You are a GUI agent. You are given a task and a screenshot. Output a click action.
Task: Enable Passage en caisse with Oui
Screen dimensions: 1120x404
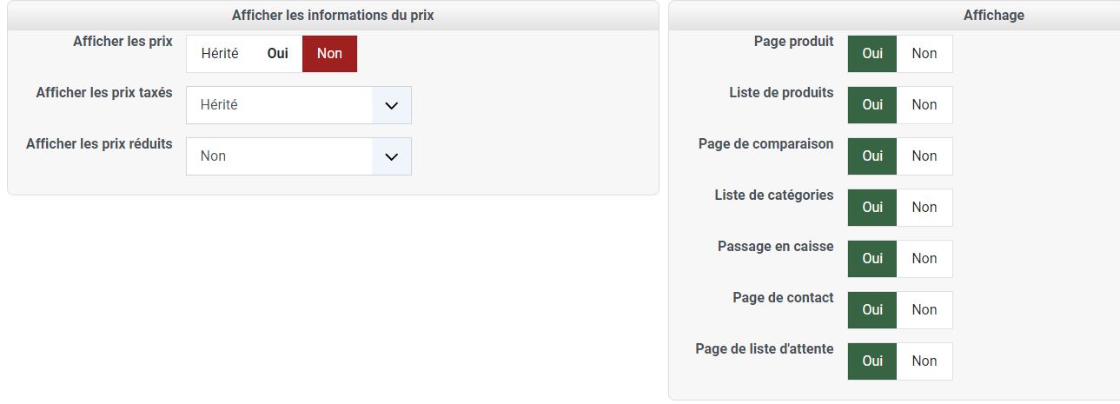coord(872,259)
